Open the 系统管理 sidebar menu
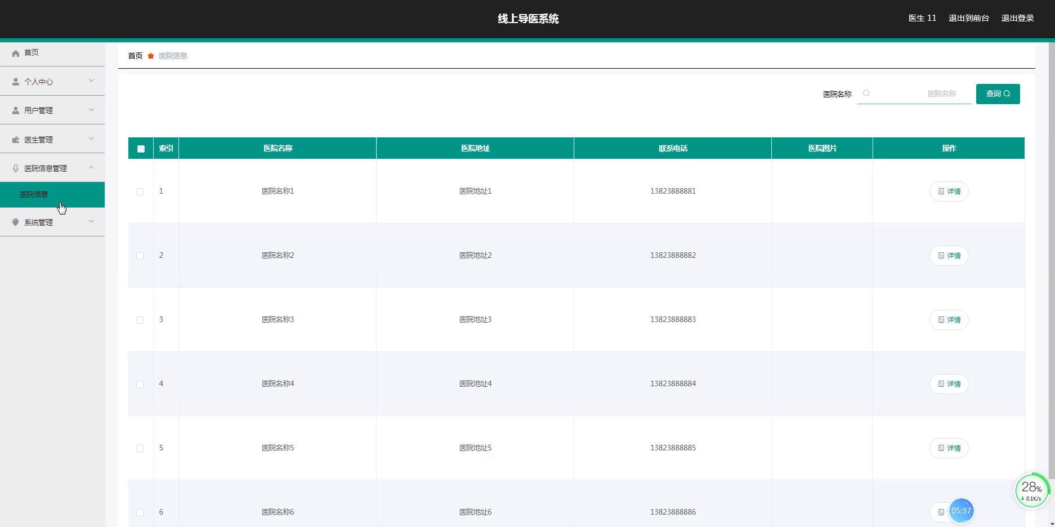Image resolution: width=1055 pixels, height=527 pixels. pyautogui.click(x=52, y=222)
